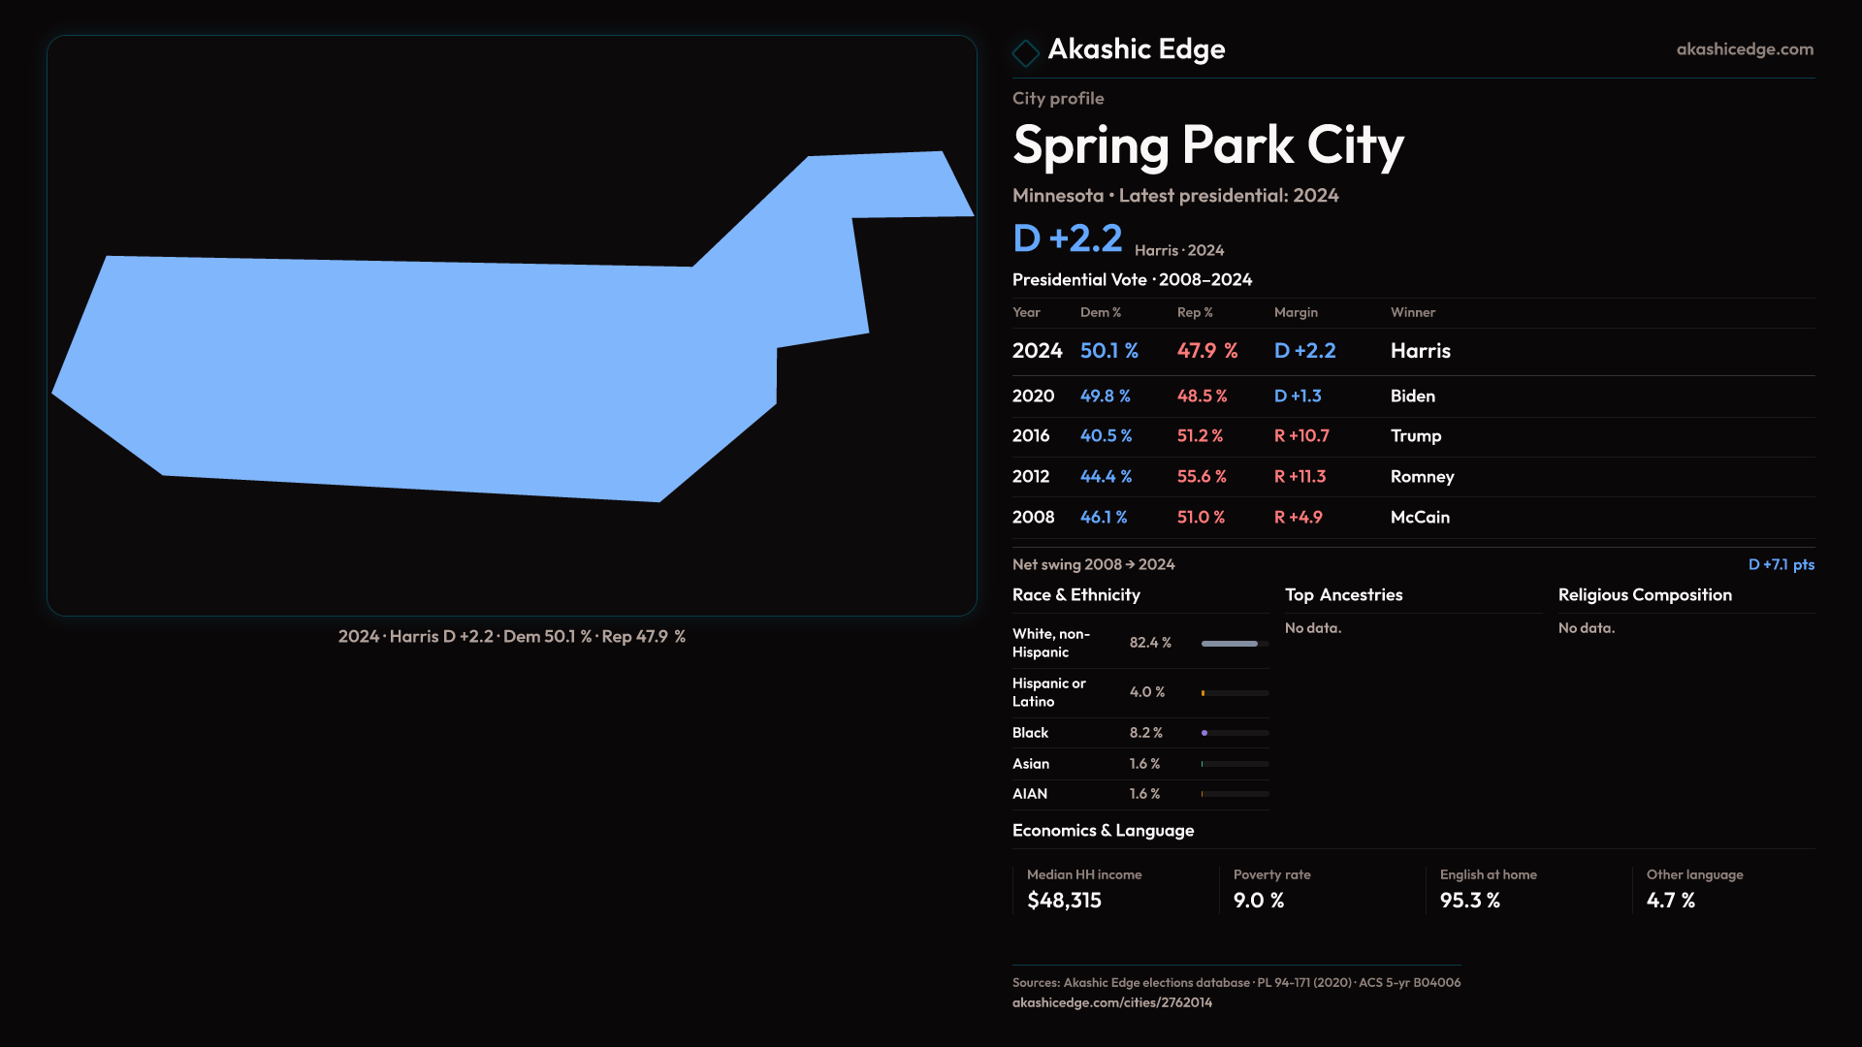The width and height of the screenshot is (1862, 1047).
Task: Click the akashicedge.com/cities/2762014 source link
Action: click(x=1111, y=1003)
